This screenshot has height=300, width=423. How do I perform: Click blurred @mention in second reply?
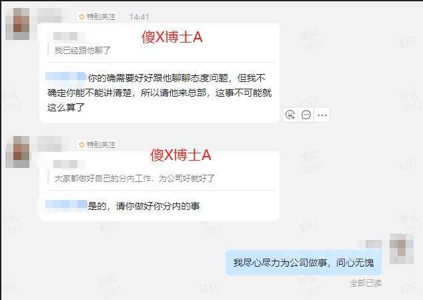point(66,204)
